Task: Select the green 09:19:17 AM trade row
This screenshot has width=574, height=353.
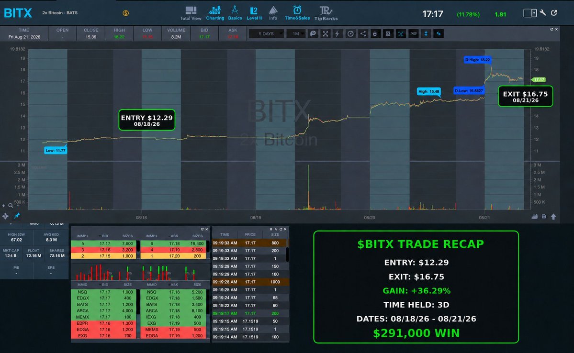Action: pos(250,313)
